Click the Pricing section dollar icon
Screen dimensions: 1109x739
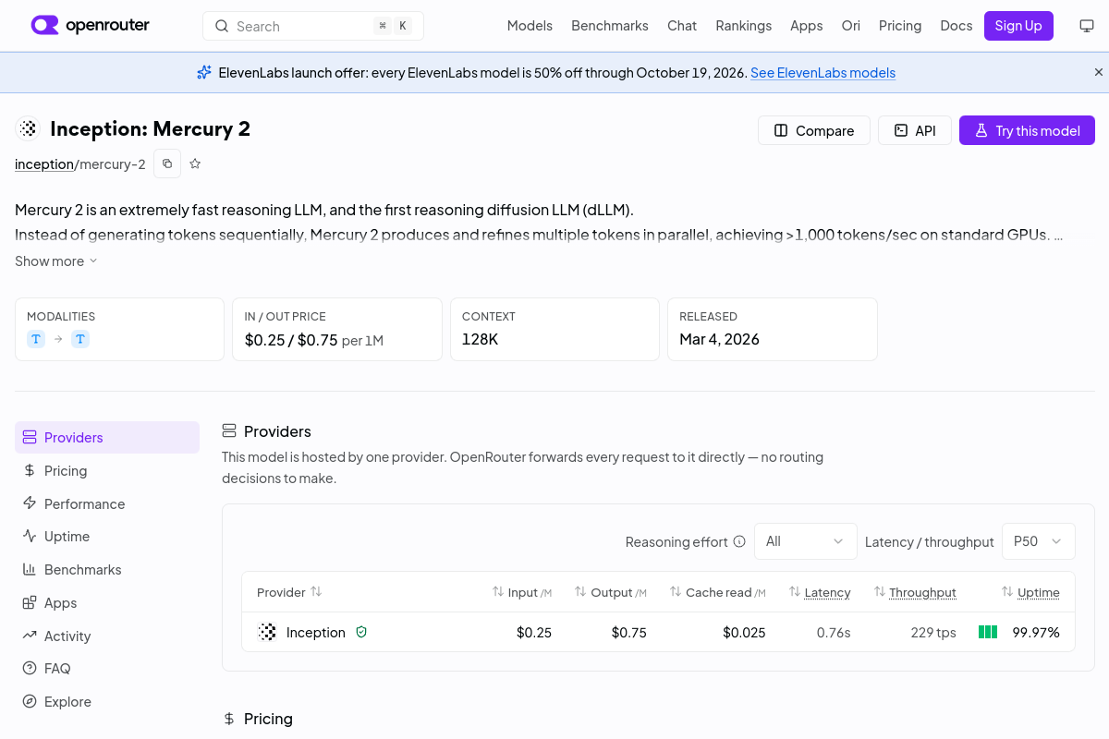tap(229, 719)
